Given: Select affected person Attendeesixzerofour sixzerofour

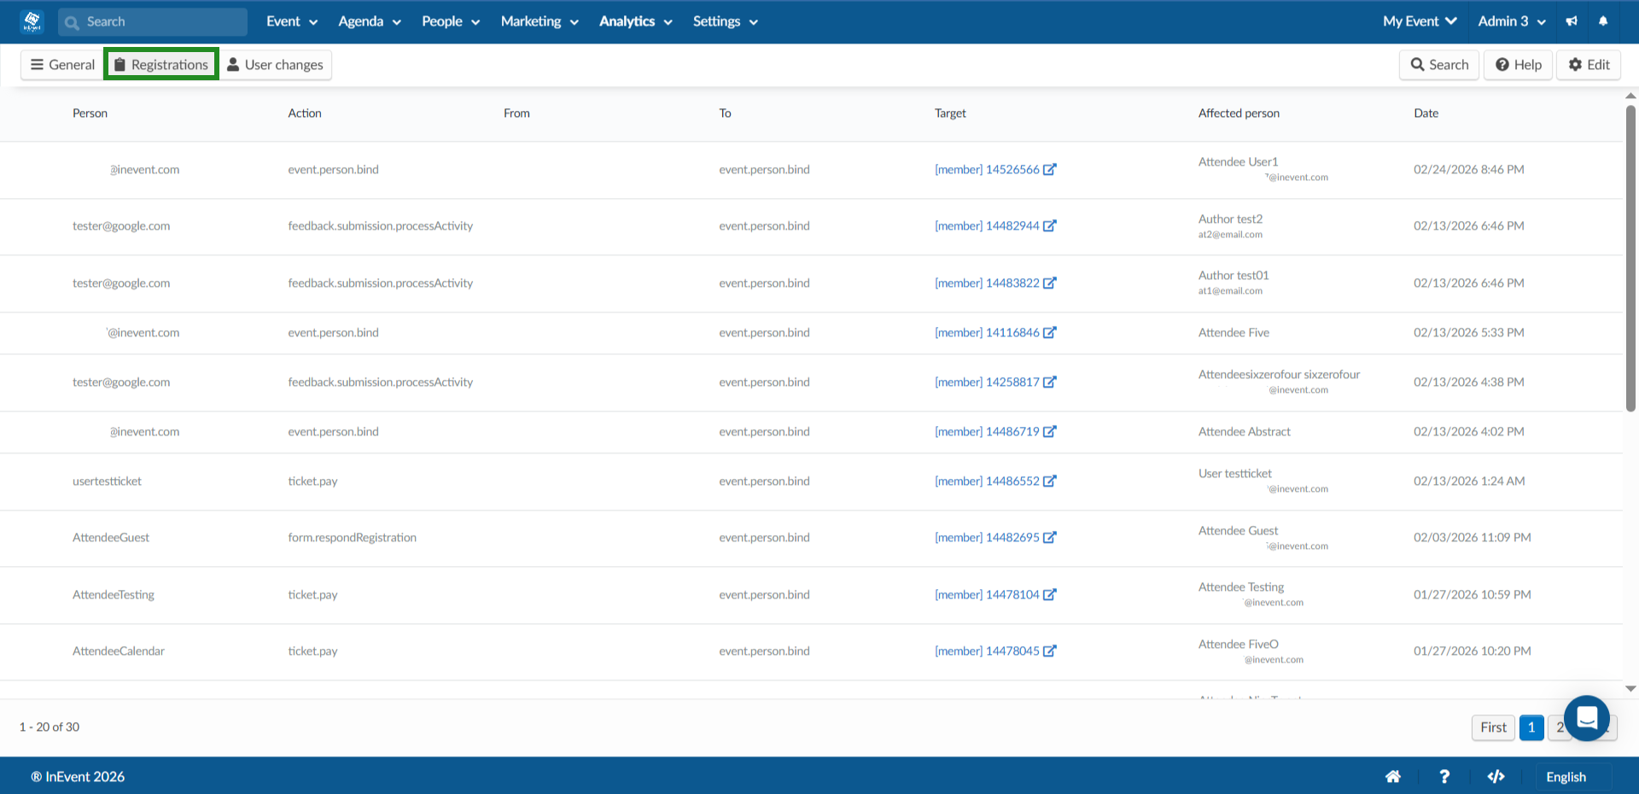Looking at the screenshot, I should coord(1279,374).
